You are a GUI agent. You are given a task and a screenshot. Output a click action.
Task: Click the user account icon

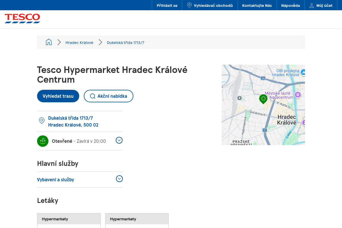tap(312, 5)
